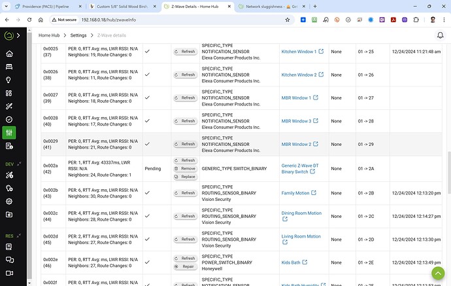Open the video camera icon in sidebar
The image size is (451, 286).
(x=10, y=273)
